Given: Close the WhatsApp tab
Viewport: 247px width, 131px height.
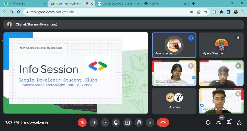Looking at the screenshot, I should [x=45, y=4].
